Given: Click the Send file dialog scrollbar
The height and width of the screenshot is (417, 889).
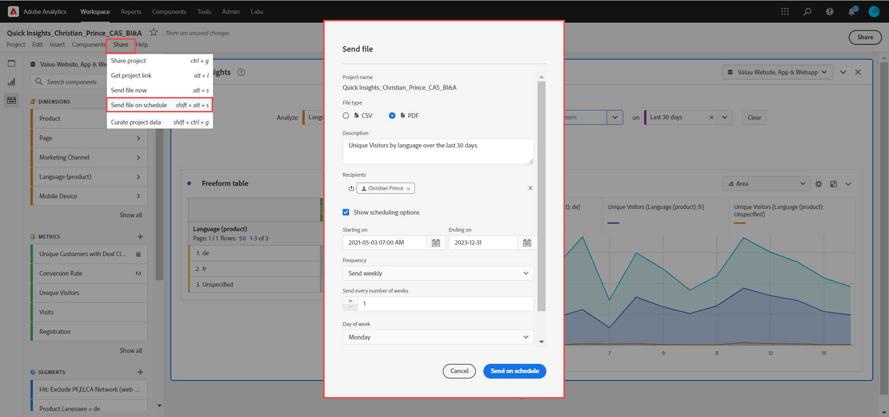Looking at the screenshot, I should (541, 196).
